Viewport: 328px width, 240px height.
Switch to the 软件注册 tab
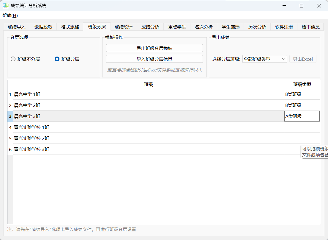(x=284, y=27)
